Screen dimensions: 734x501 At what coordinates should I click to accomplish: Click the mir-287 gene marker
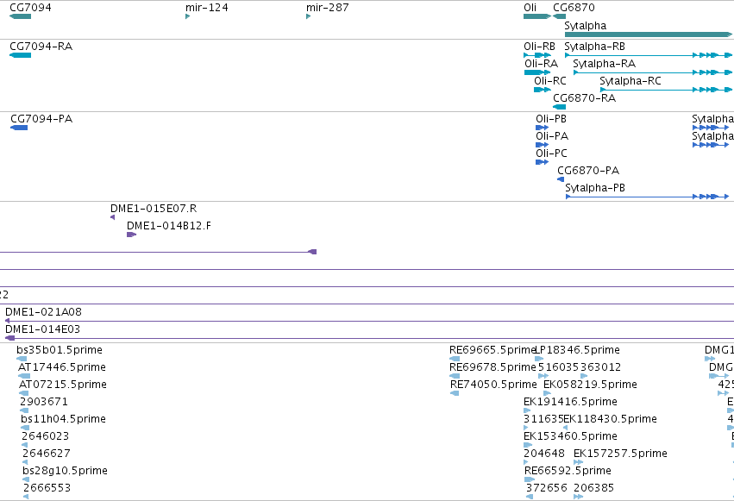pos(309,16)
